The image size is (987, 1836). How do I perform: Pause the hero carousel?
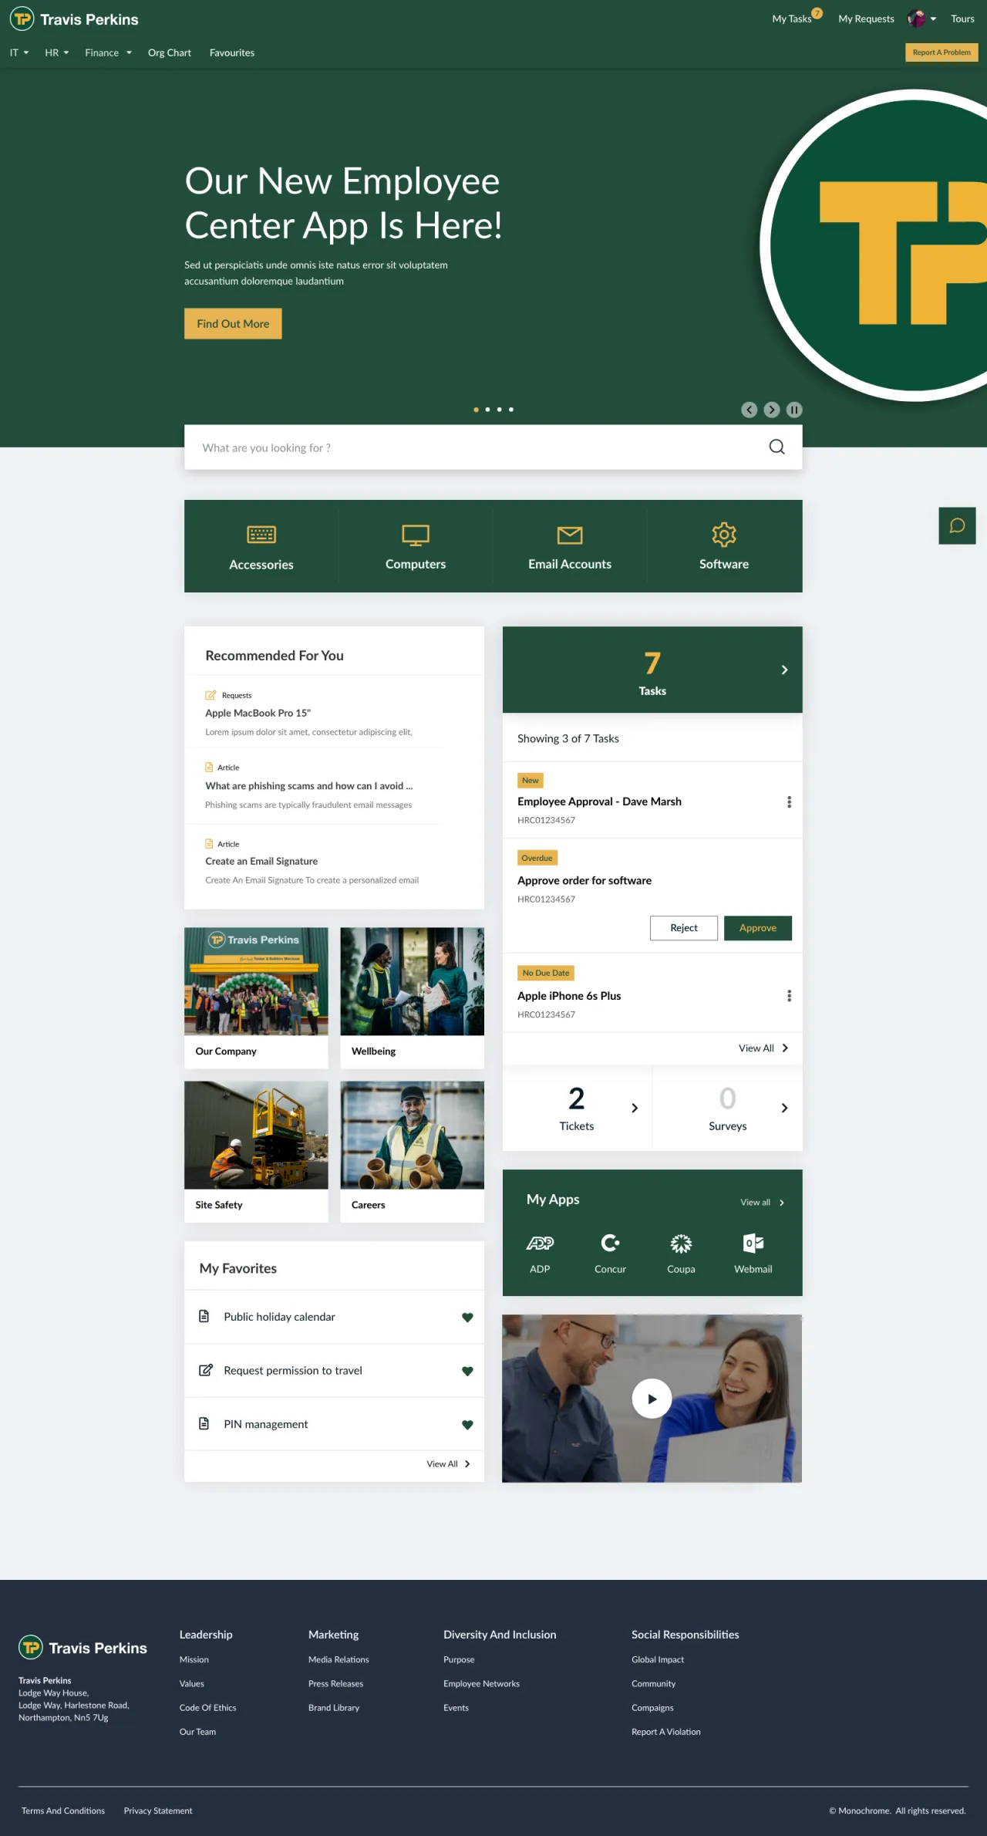794,410
